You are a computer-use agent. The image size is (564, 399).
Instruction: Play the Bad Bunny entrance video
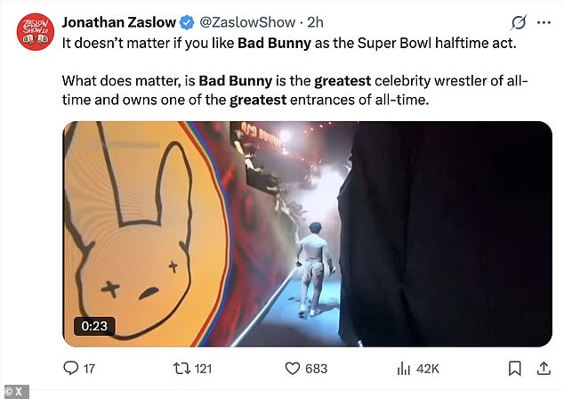[307, 233]
